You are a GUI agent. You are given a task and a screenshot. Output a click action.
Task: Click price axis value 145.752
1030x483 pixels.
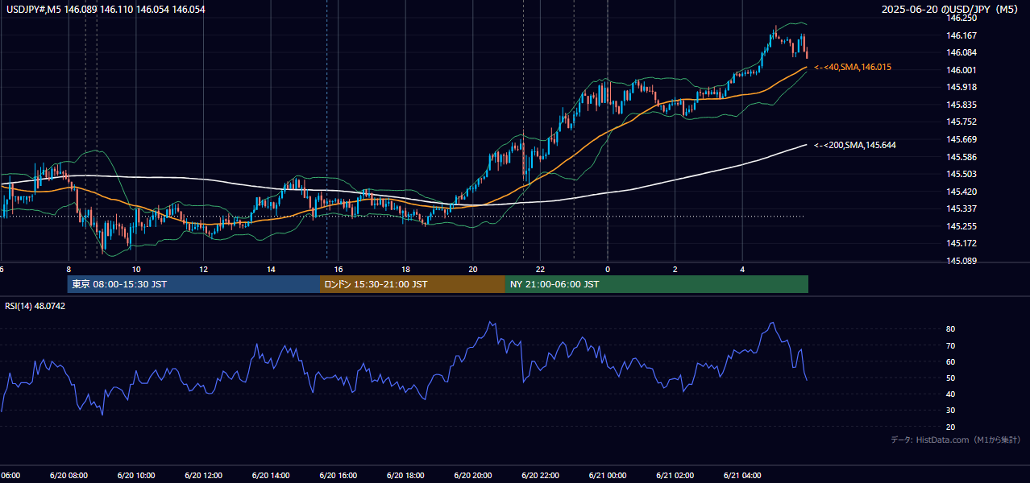point(961,122)
